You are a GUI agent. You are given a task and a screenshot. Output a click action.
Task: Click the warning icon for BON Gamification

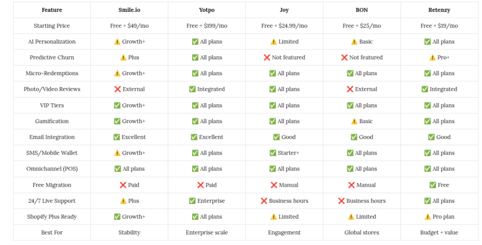point(354,121)
